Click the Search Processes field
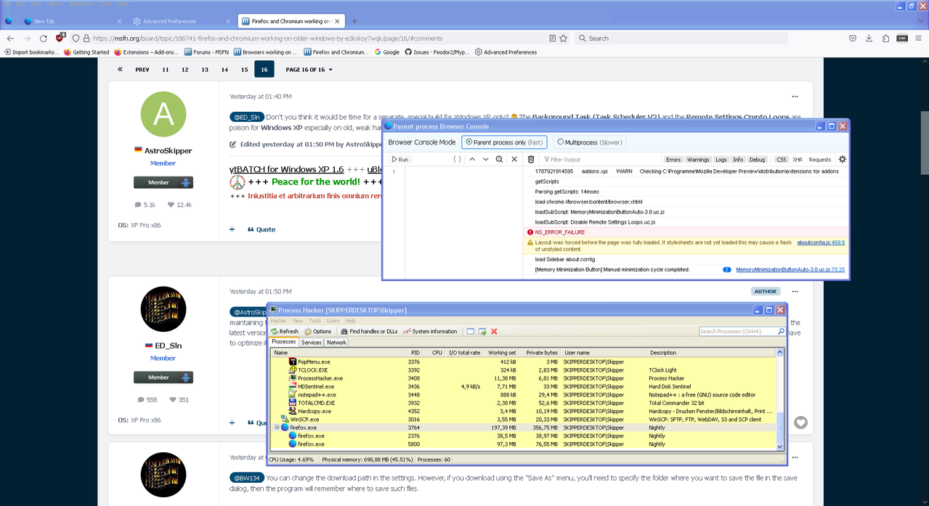 pyautogui.click(x=741, y=331)
